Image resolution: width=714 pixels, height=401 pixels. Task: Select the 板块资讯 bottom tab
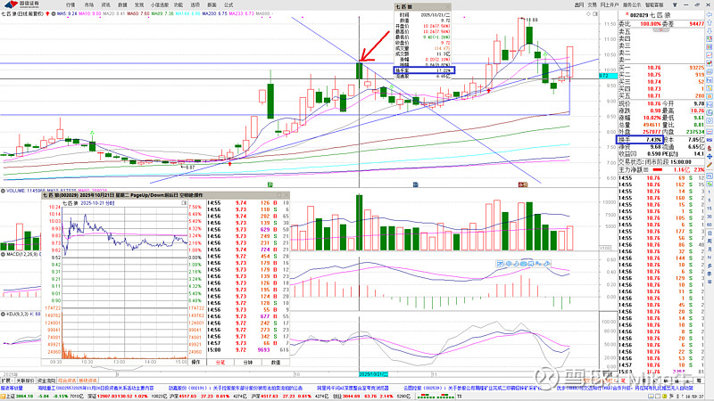87,381
